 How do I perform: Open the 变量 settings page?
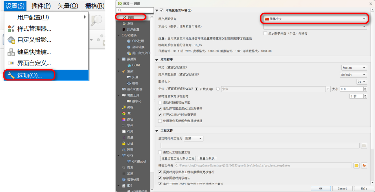130,137
